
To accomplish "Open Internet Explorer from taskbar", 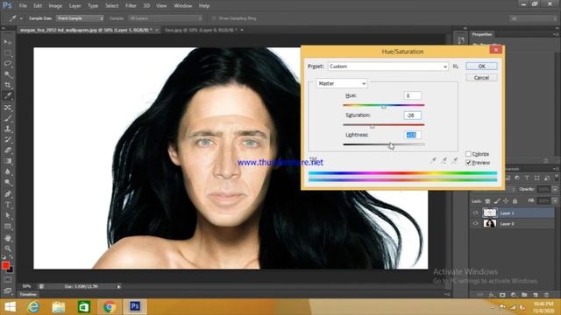I will click(33, 307).
